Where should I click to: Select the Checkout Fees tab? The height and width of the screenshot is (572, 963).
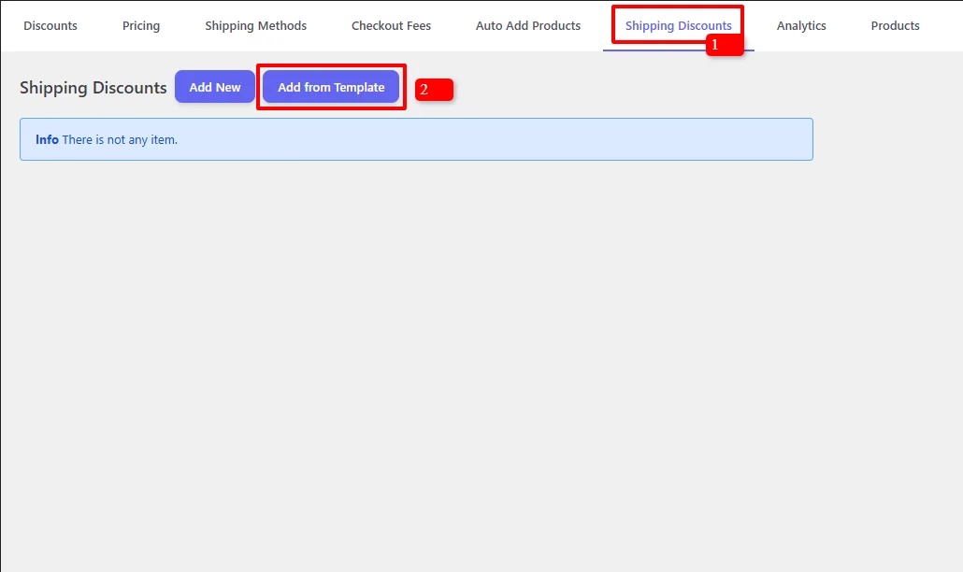tap(391, 26)
